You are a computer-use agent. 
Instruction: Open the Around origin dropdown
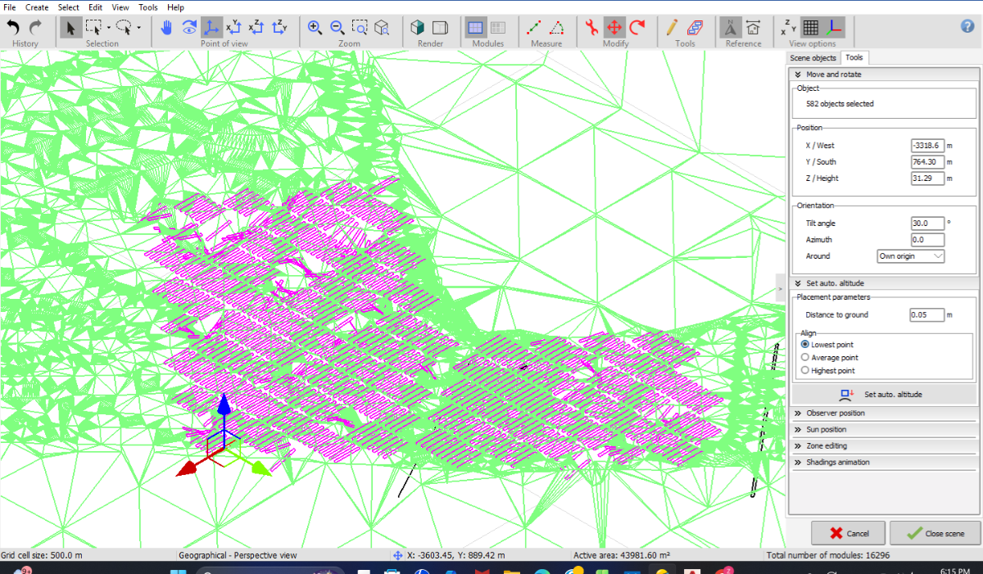pos(911,256)
